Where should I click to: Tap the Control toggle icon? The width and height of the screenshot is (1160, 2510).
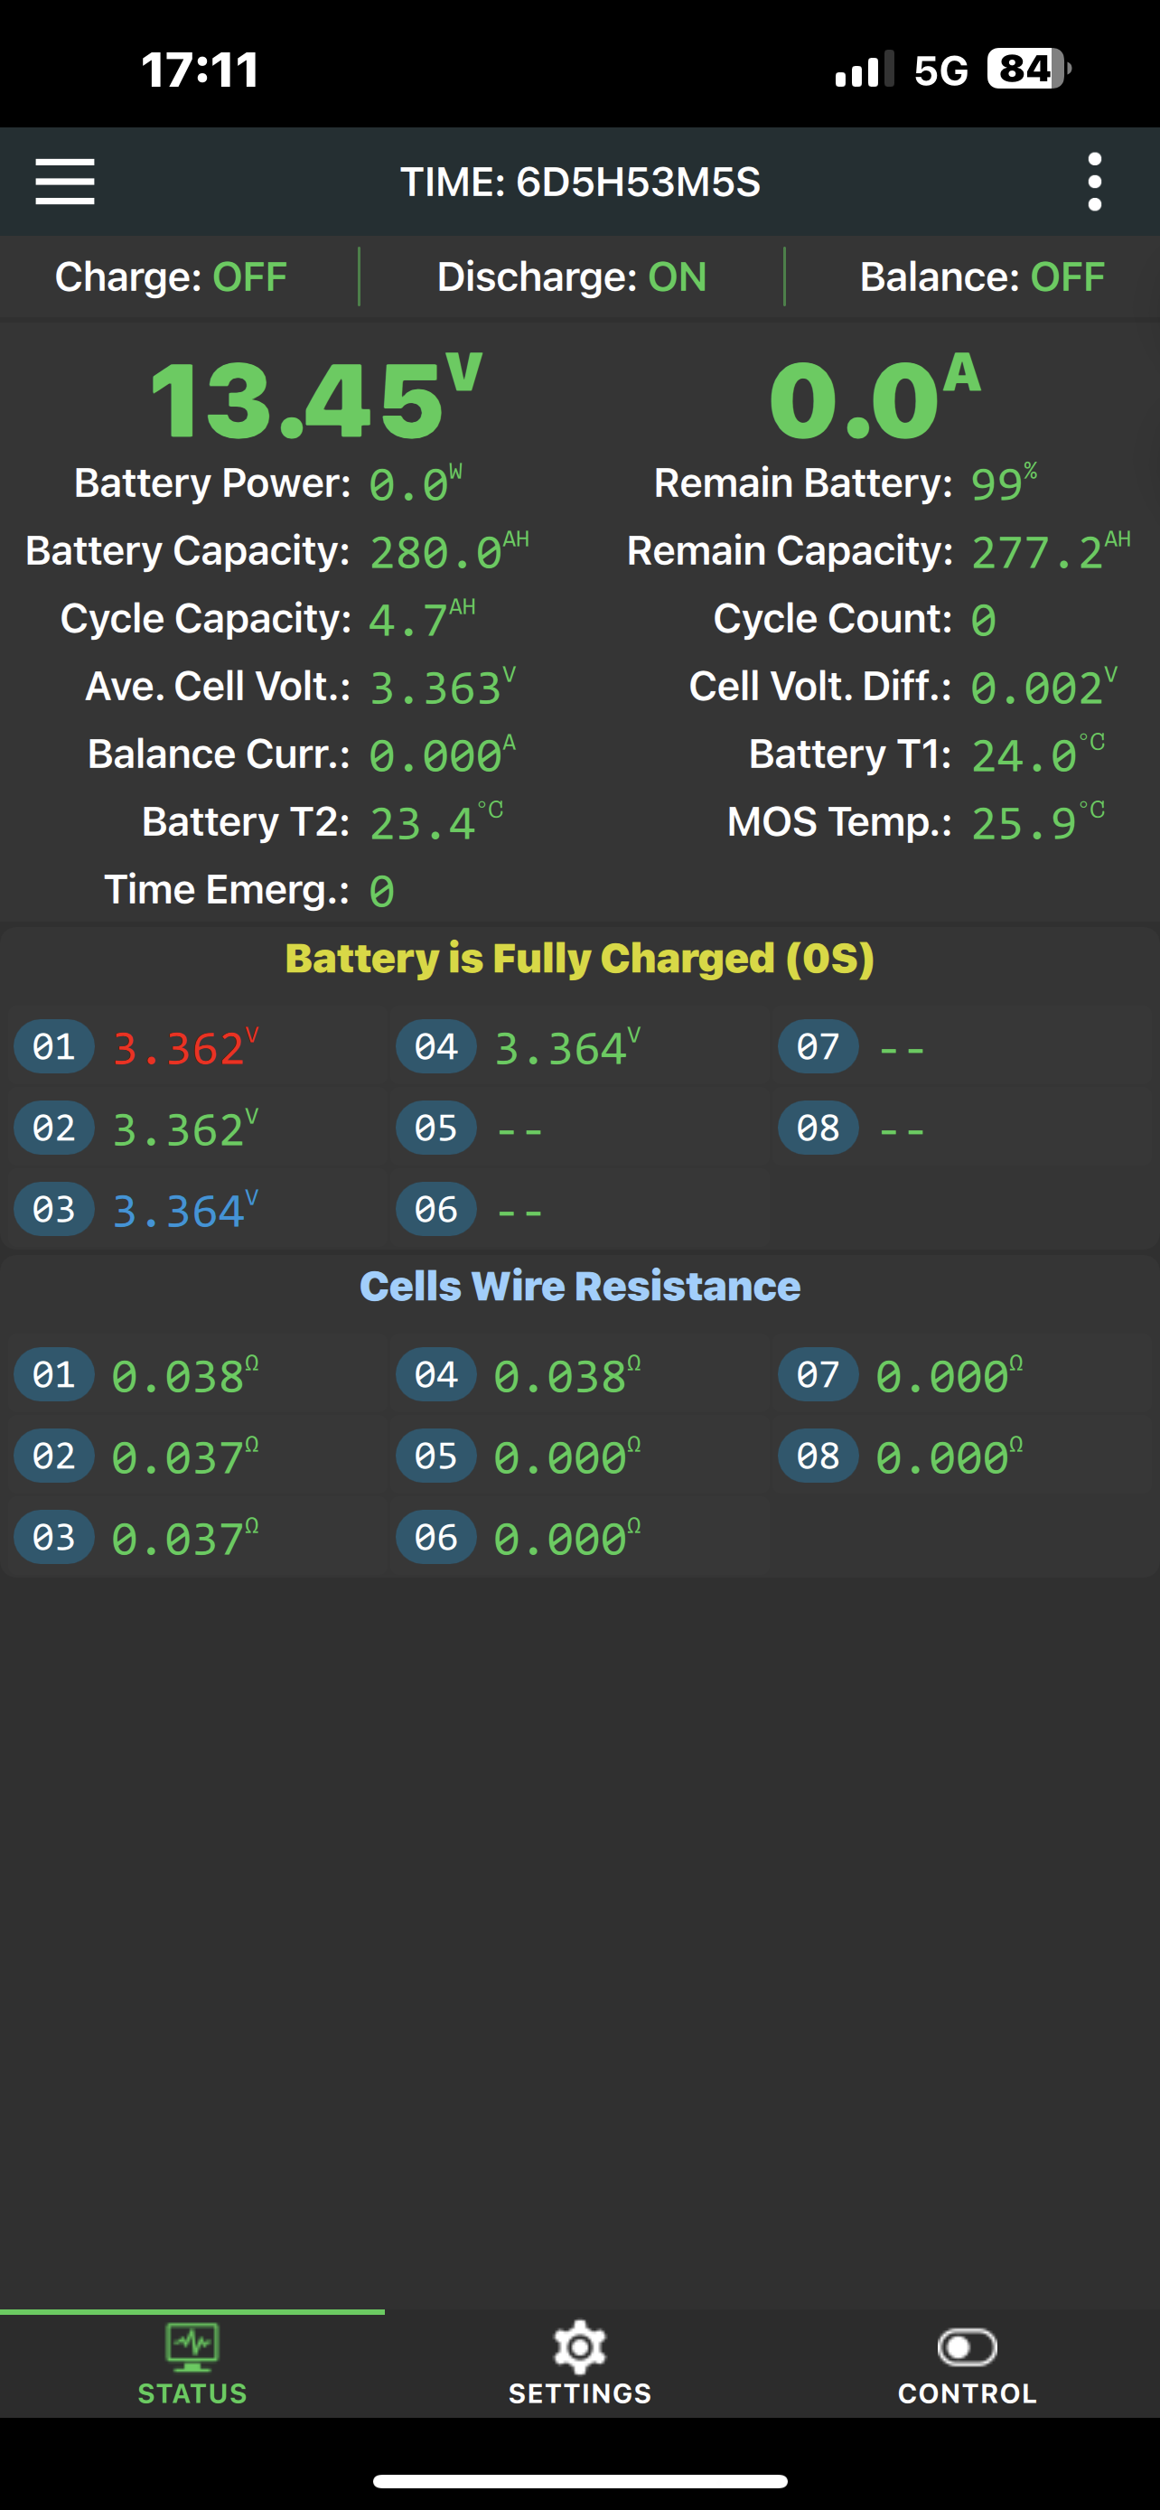[966, 2347]
